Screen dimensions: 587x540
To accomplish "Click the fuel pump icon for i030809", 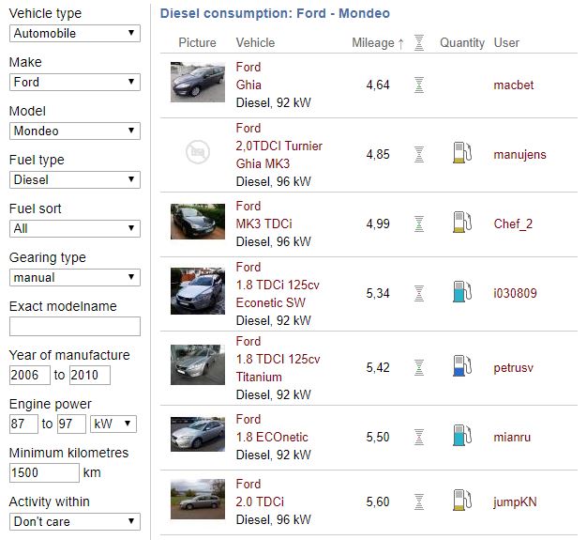I will 460,292.
